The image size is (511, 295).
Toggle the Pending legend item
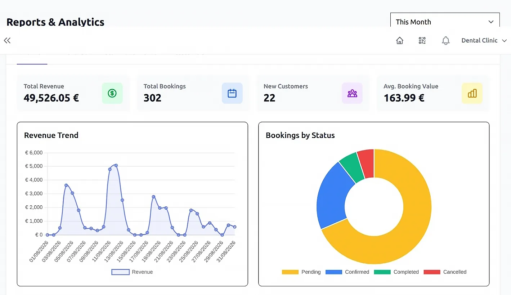[301, 272]
